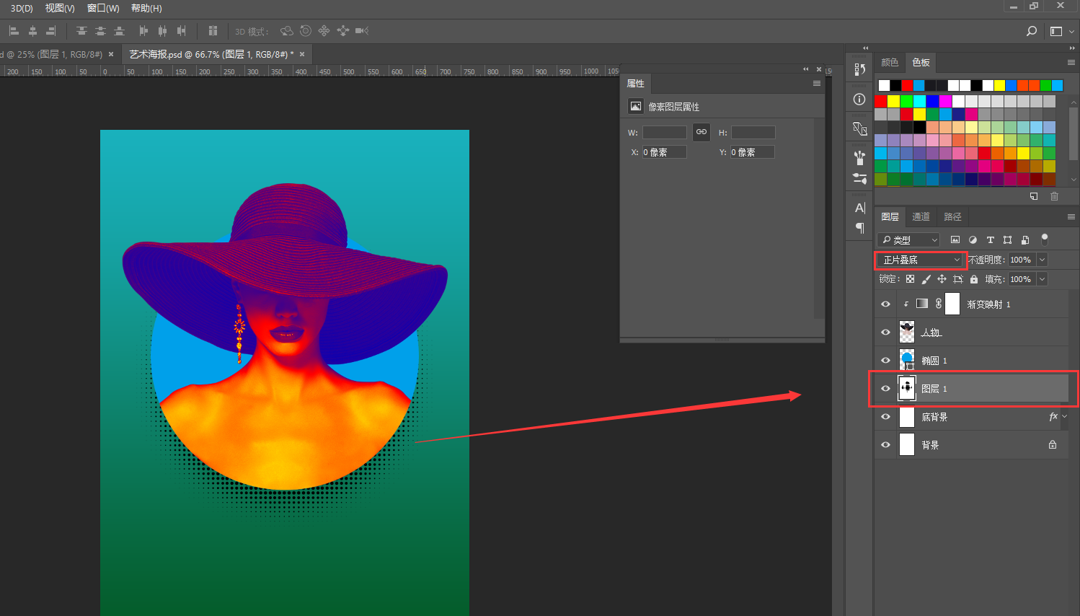Open the 窗口(W) menu
Screen dimensions: 1080x616
[x=103, y=8]
